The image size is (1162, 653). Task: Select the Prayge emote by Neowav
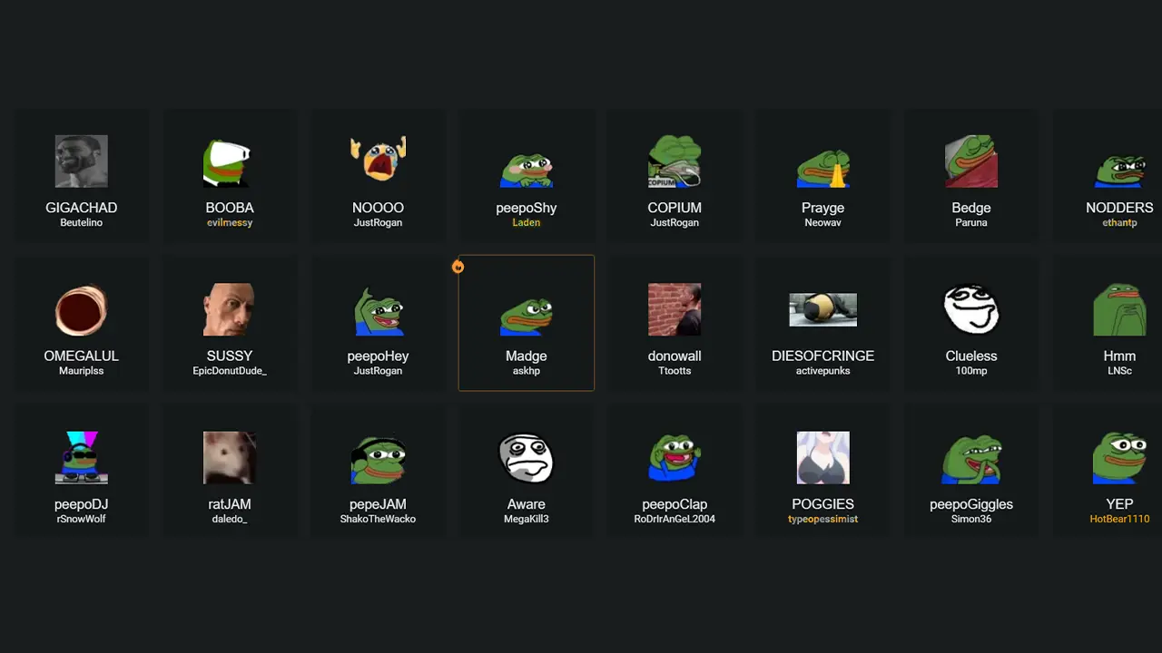[x=822, y=177]
